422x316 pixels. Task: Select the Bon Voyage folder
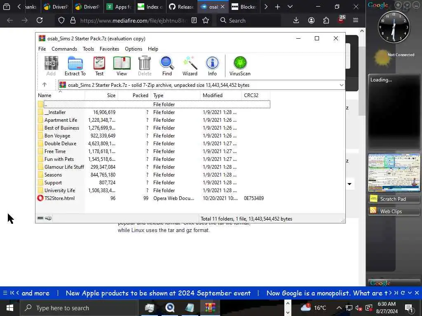[57, 136]
